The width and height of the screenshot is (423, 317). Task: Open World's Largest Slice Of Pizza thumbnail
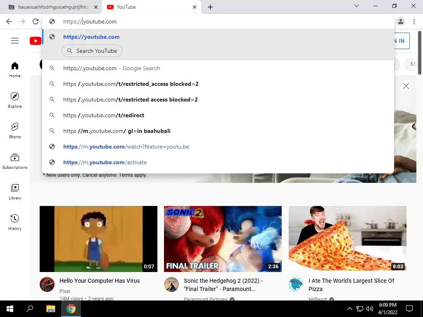coord(347,238)
